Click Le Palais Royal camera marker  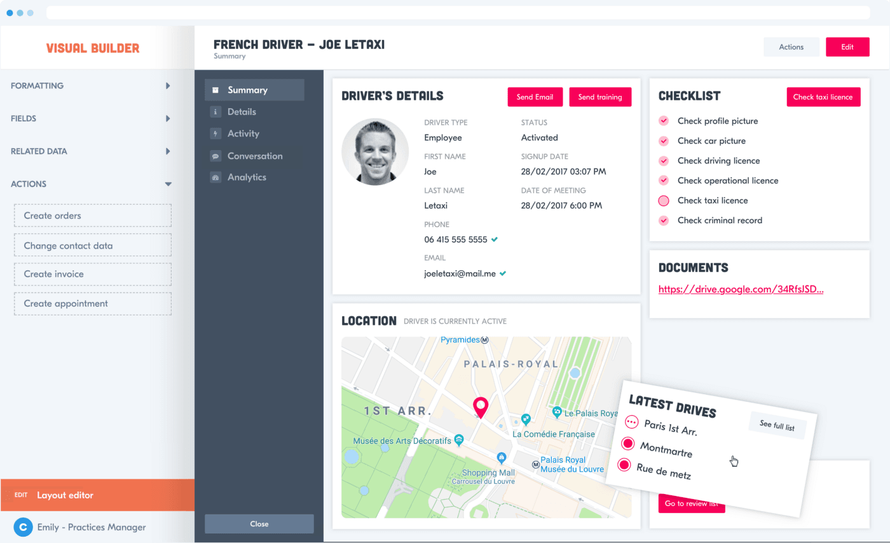click(x=557, y=413)
